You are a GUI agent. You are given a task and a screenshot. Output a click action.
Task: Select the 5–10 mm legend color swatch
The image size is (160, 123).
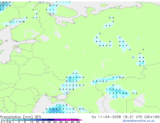click(28, 120)
